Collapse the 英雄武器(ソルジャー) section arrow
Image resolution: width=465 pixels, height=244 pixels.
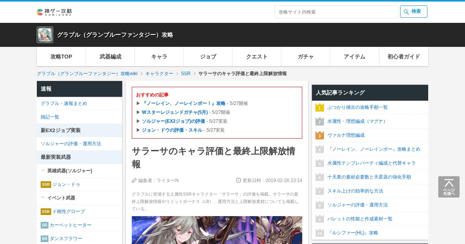point(43,170)
